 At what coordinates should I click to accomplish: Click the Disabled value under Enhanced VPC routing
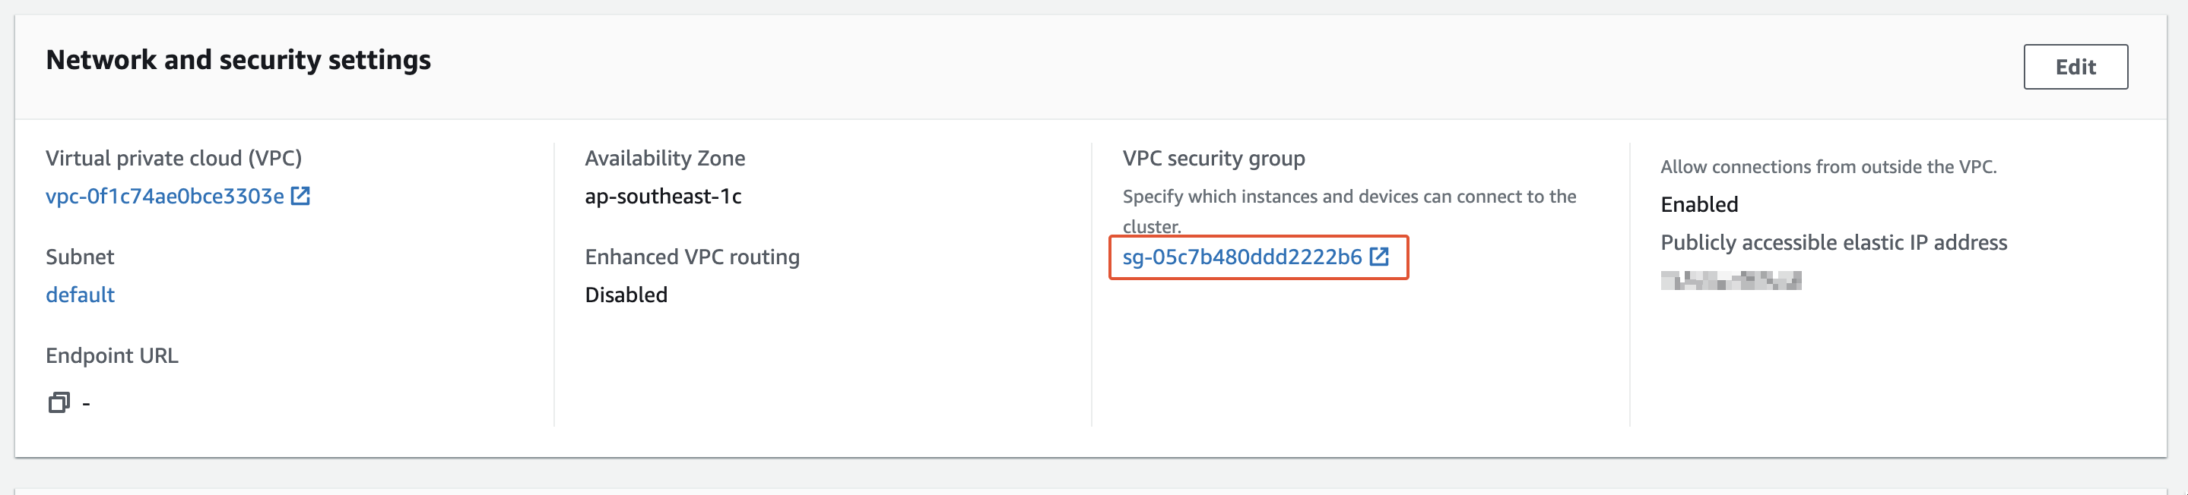(x=626, y=295)
